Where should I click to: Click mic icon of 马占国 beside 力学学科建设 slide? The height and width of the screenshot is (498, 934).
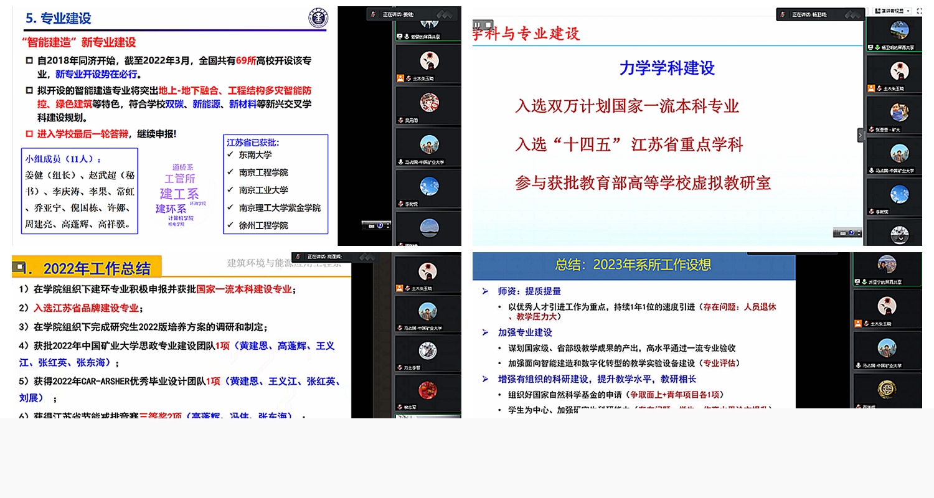tap(870, 171)
